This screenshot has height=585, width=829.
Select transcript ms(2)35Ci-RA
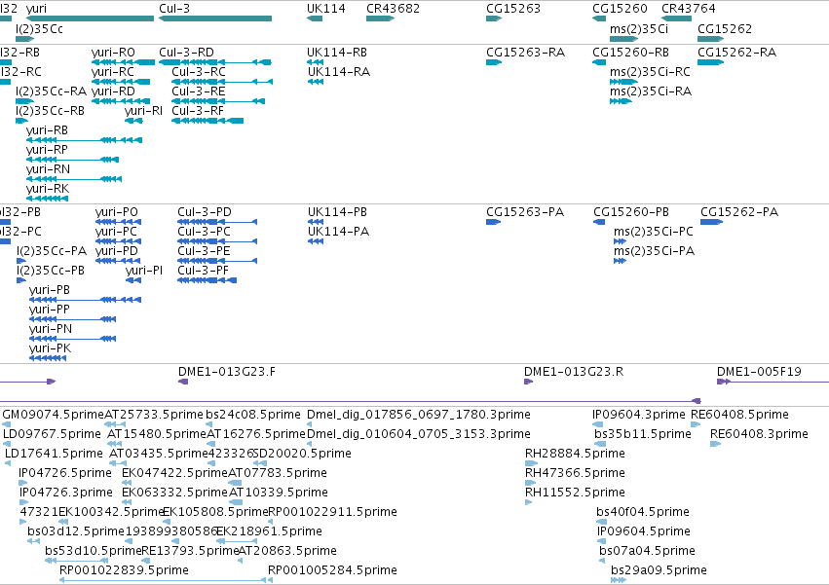click(x=621, y=101)
